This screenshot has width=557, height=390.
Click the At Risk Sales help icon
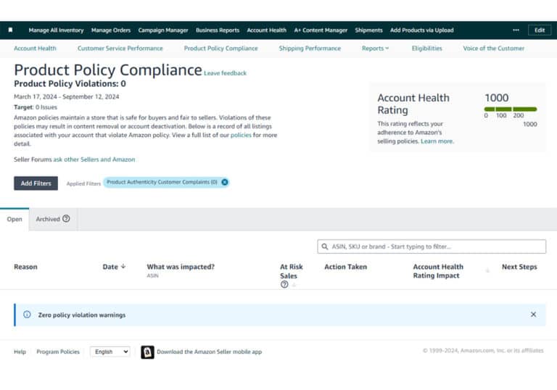click(284, 284)
